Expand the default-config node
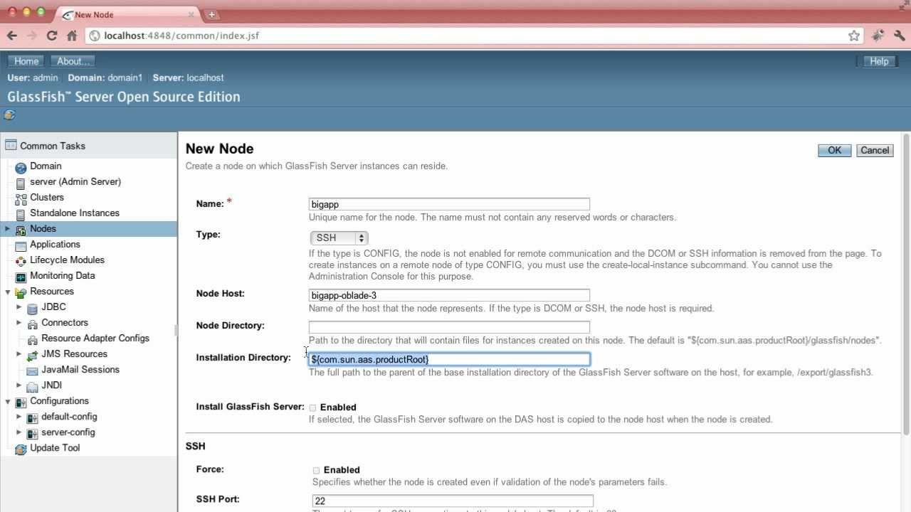This screenshot has width=911, height=512. [x=19, y=417]
